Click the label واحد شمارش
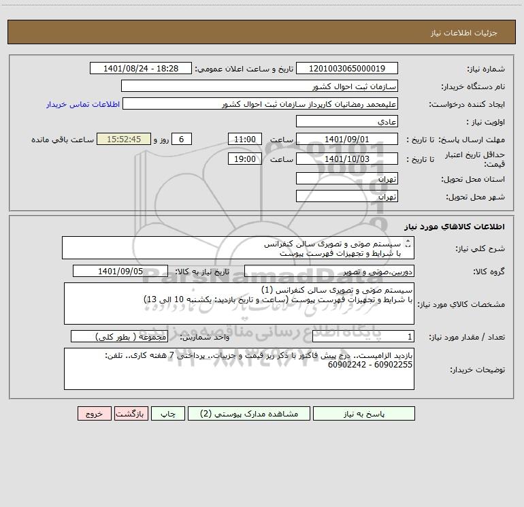Image resolution: width=524 pixels, height=507 pixels. [205, 338]
